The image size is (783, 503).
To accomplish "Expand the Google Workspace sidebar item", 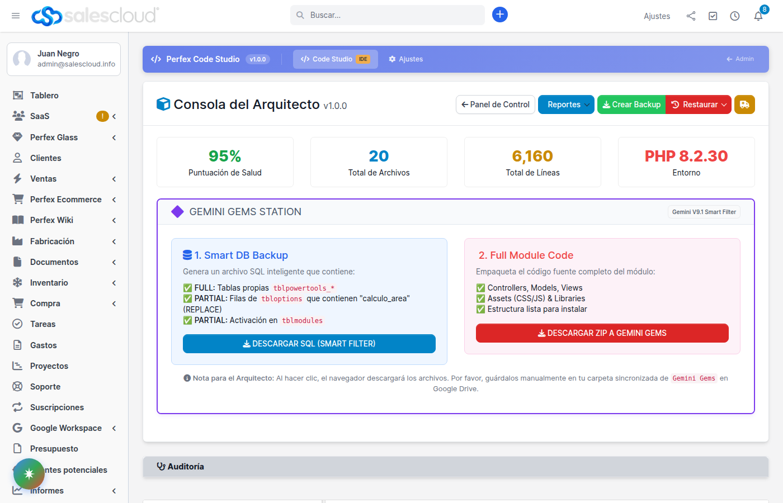I will click(65, 428).
